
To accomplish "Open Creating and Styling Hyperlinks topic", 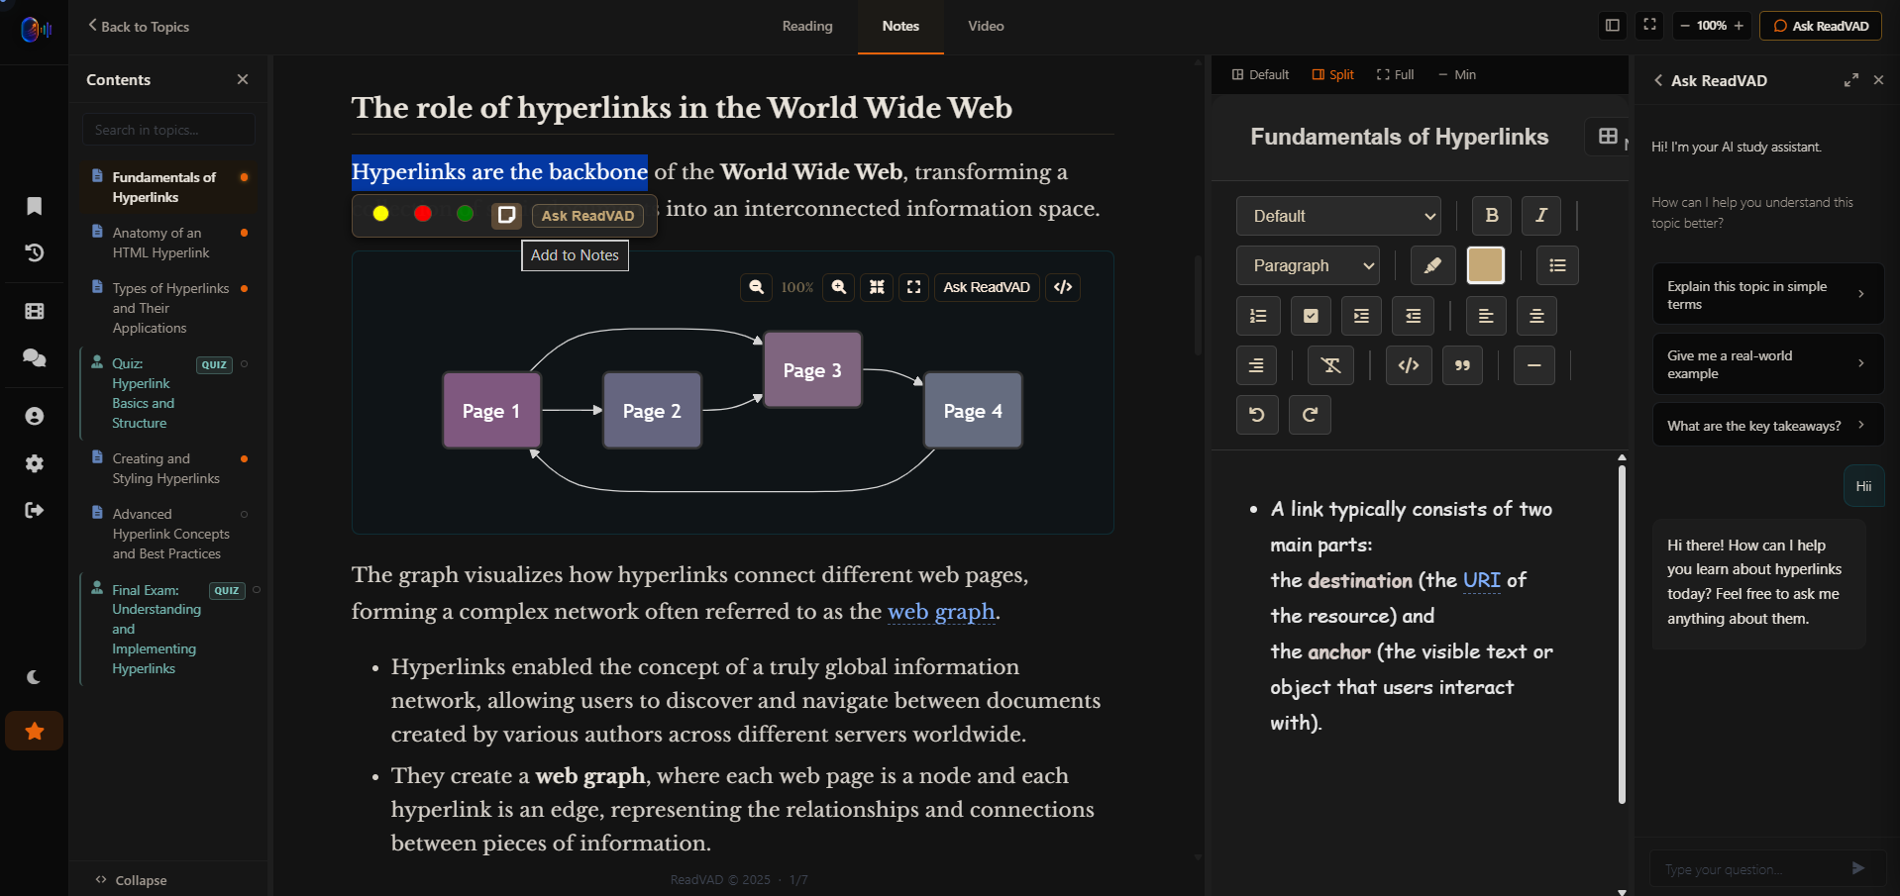I will pyautogui.click(x=168, y=468).
